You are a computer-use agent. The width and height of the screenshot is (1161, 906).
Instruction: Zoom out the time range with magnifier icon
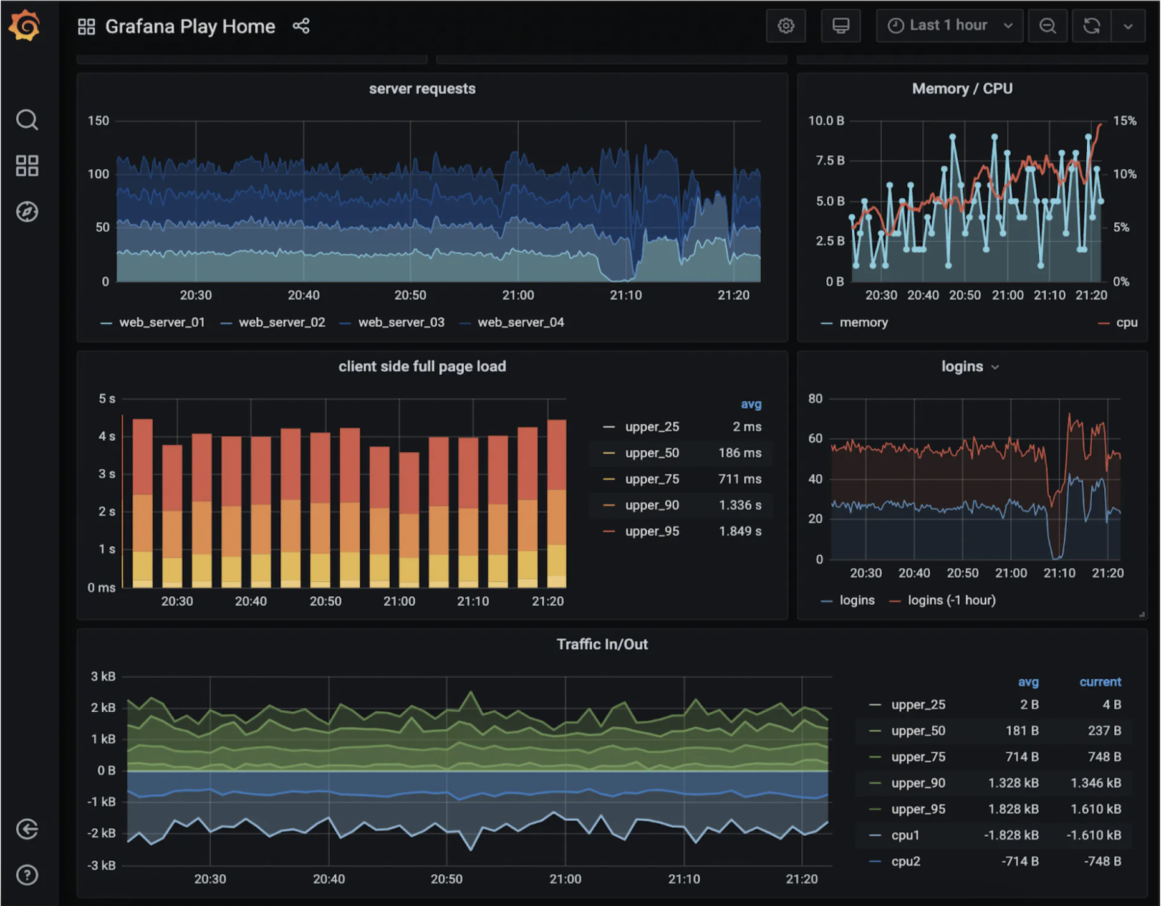pyautogui.click(x=1048, y=26)
